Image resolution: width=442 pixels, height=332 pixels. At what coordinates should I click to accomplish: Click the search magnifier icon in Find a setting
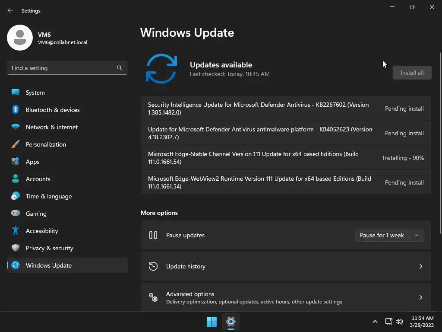[x=120, y=68]
